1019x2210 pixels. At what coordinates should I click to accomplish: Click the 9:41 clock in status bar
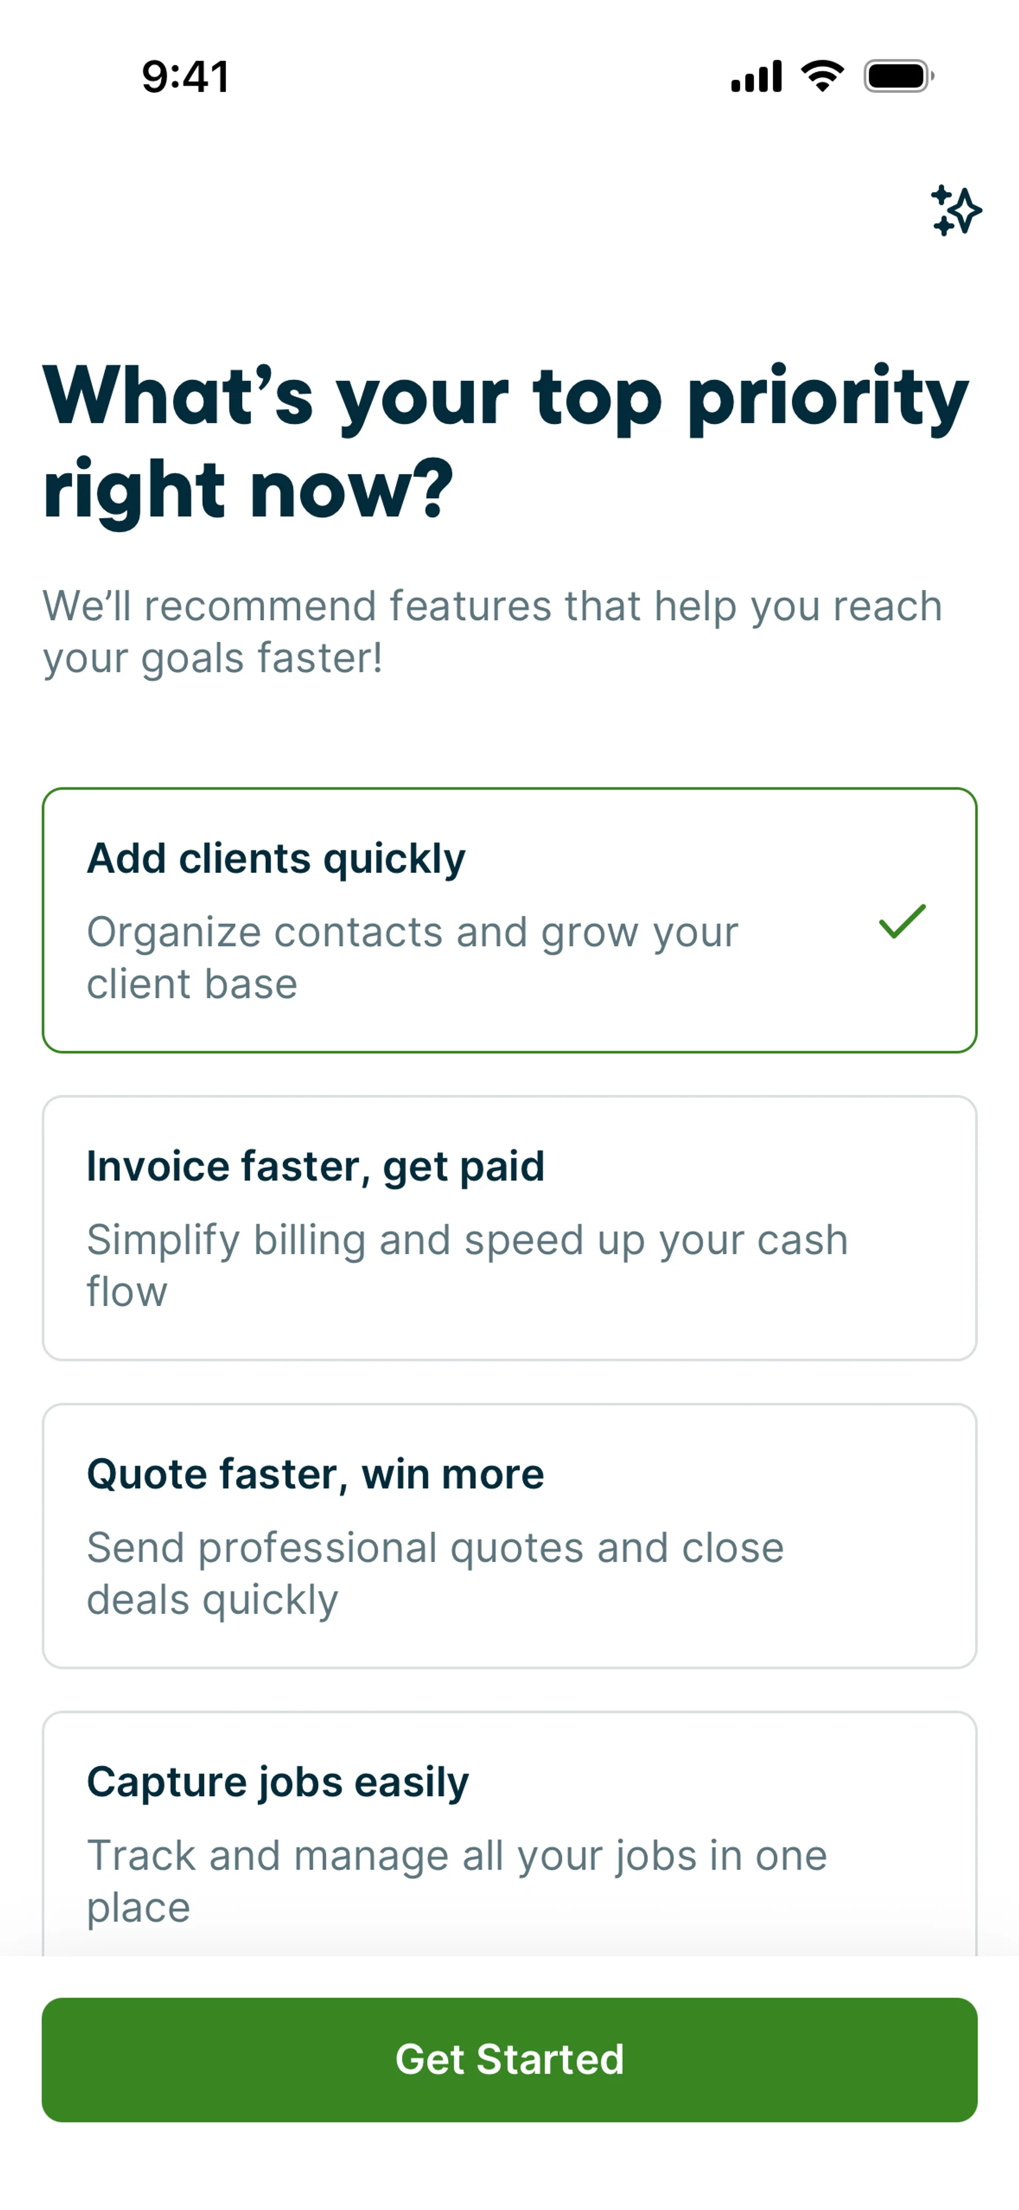click(x=185, y=76)
